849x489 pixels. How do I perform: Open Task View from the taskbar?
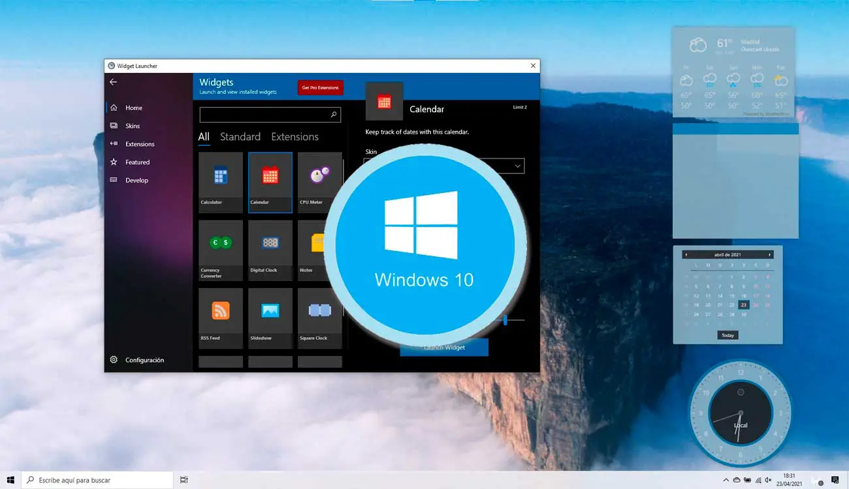pyautogui.click(x=184, y=480)
